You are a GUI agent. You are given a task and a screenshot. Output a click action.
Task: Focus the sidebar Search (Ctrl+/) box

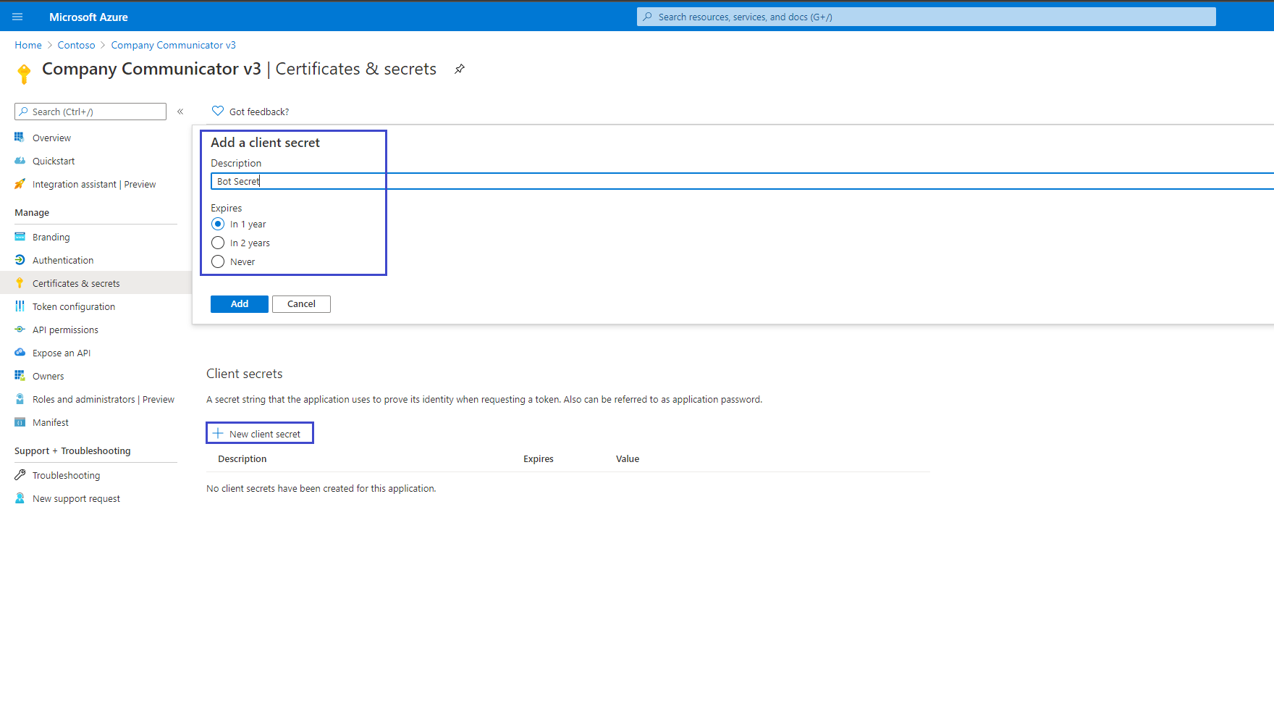pyautogui.click(x=90, y=112)
